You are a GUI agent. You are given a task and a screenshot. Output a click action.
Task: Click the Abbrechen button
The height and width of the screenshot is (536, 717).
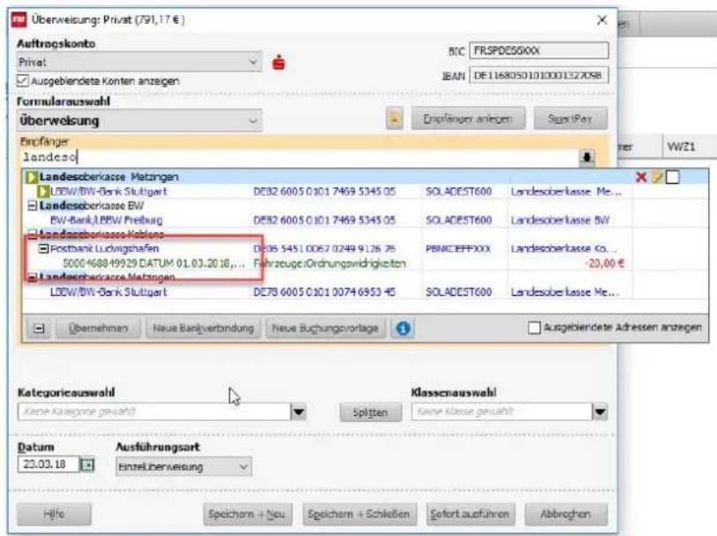click(566, 514)
